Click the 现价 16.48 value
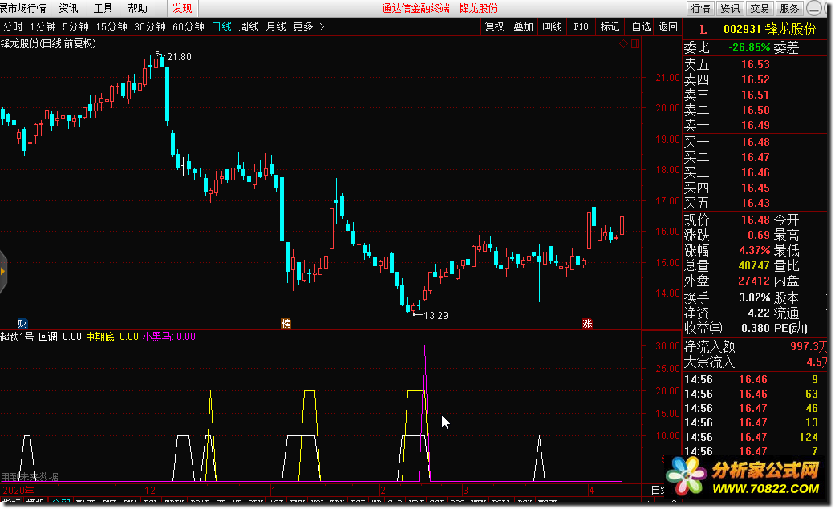This screenshot has width=835, height=509. point(756,220)
